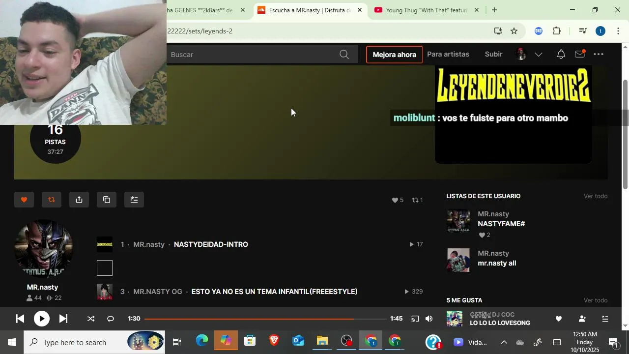Add playlist to next up queue
This screenshot has height=354, width=629.
(x=134, y=200)
